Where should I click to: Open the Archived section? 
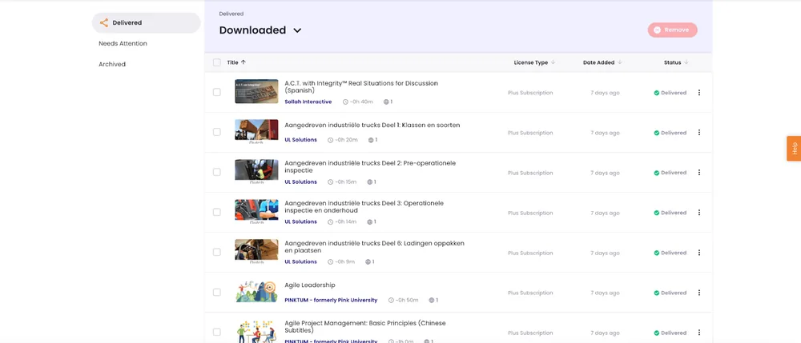[112, 64]
